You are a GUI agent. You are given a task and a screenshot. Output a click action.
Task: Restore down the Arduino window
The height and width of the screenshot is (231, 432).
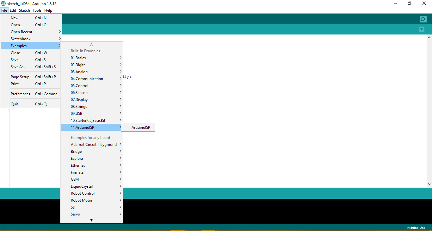click(x=410, y=3)
